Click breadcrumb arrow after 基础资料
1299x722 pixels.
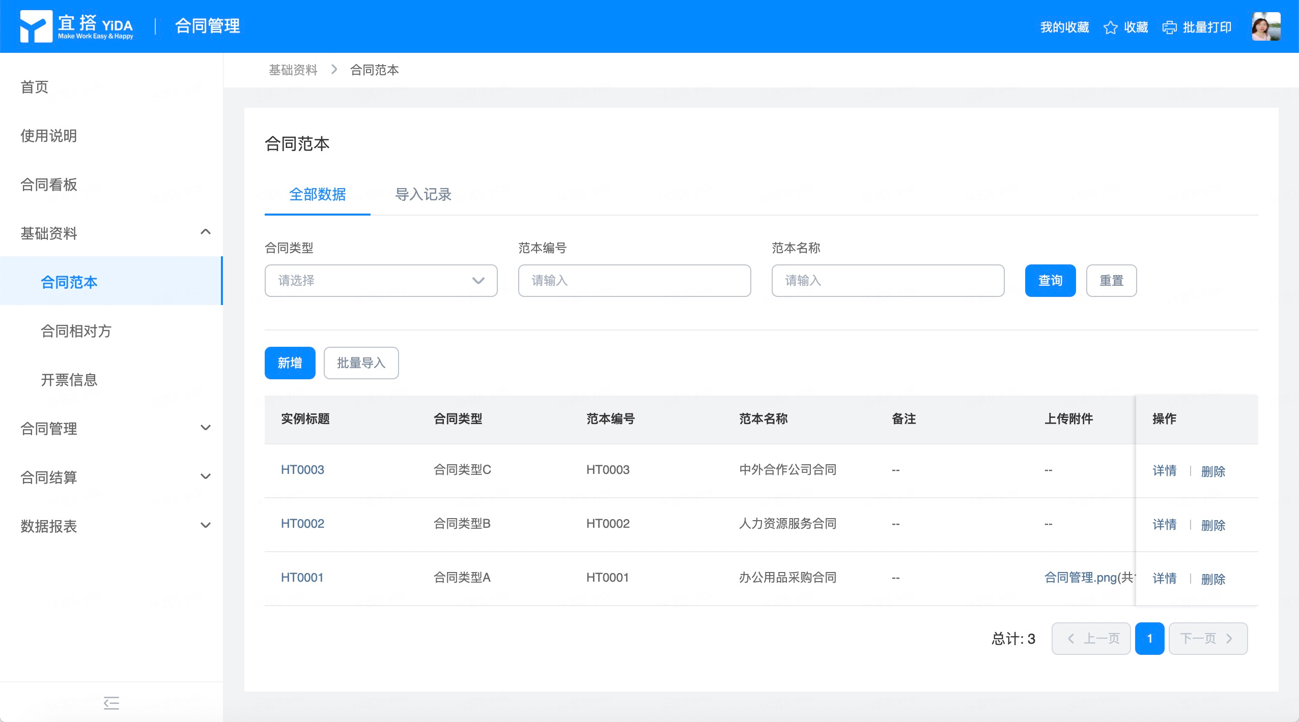click(x=334, y=70)
